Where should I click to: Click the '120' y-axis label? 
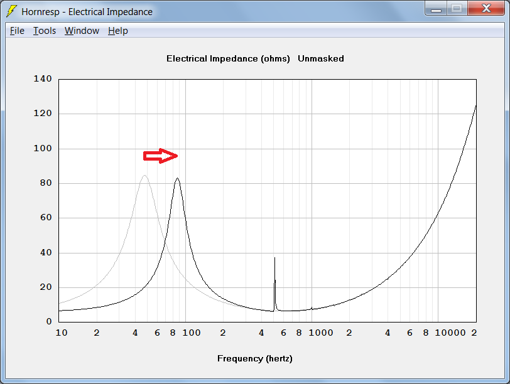tap(43, 114)
